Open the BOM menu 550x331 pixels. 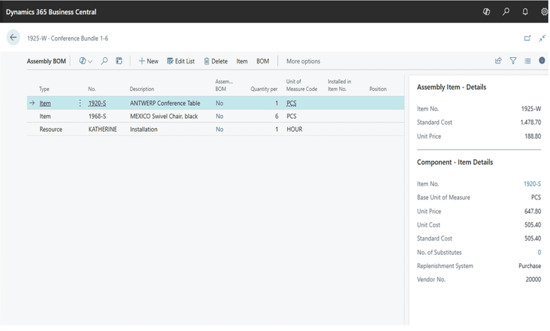click(263, 61)
